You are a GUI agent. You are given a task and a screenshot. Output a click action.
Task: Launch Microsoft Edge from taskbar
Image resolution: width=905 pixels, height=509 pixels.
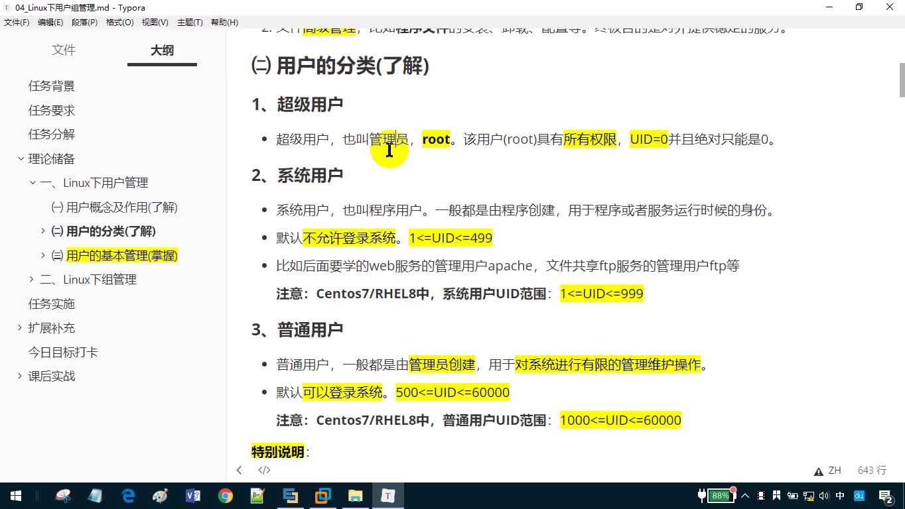pos(128,496)
